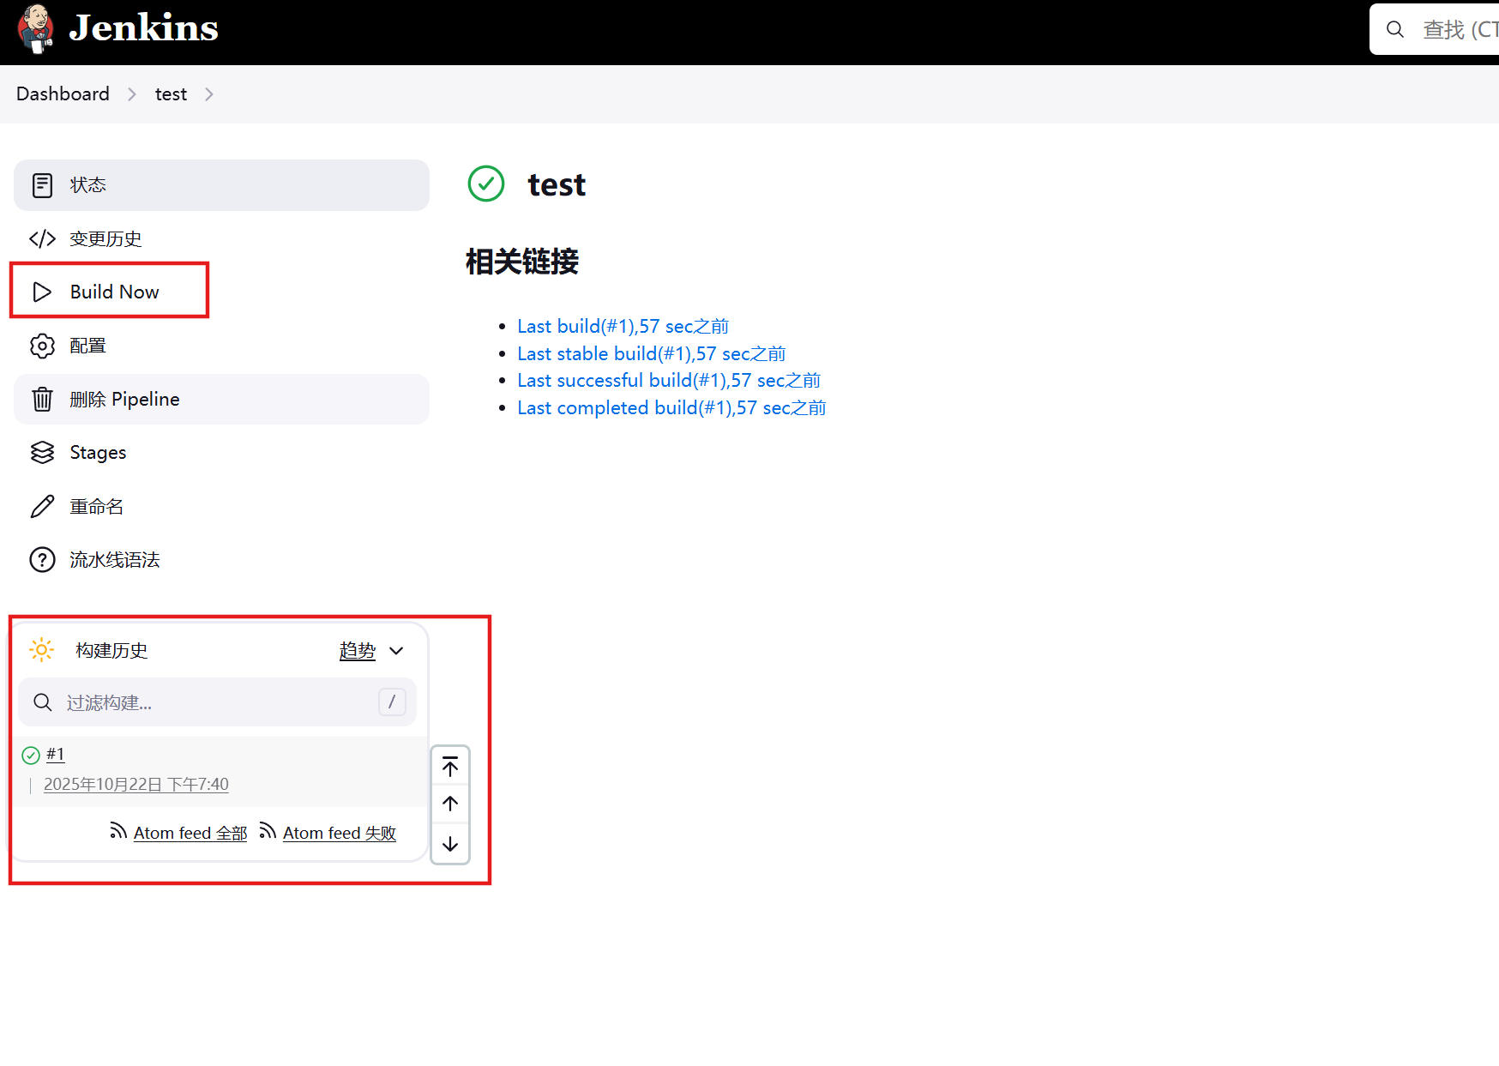This screenshot has width=1499, height=1066.
Task: Click green success checkmark beside test heading
Action: coord(486,184)
